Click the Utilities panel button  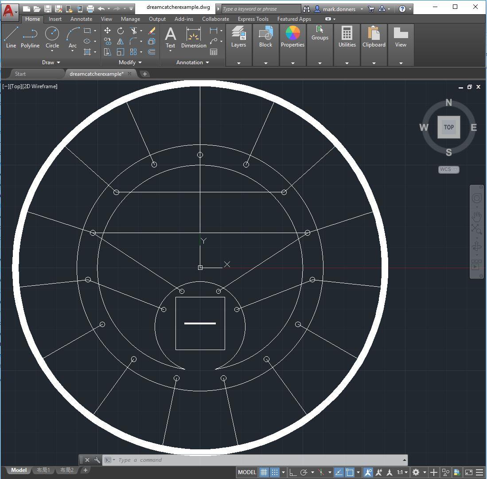(x=347, y=37)
